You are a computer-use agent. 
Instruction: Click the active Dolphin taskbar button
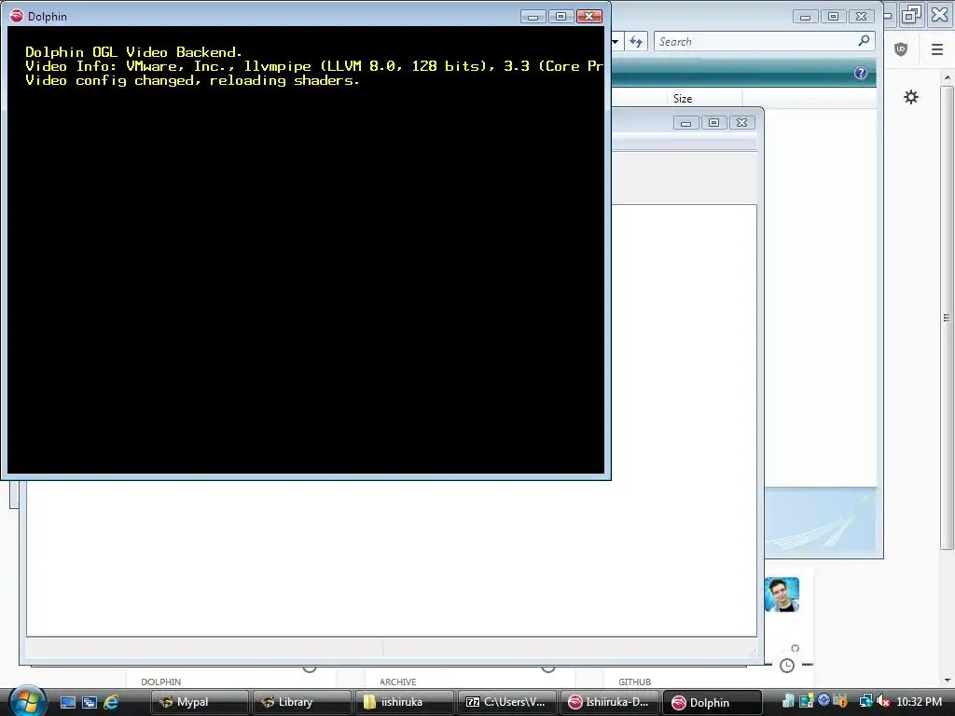712,702
